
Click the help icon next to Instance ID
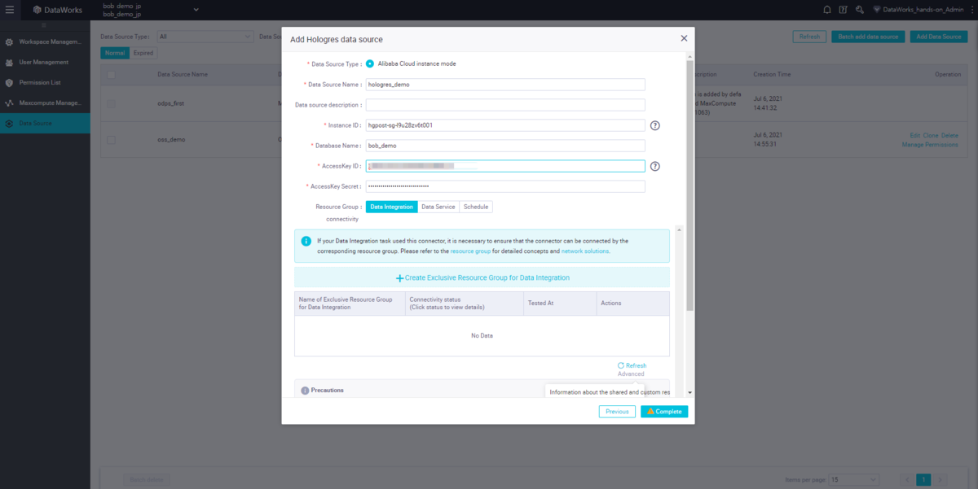click(654, 125)
